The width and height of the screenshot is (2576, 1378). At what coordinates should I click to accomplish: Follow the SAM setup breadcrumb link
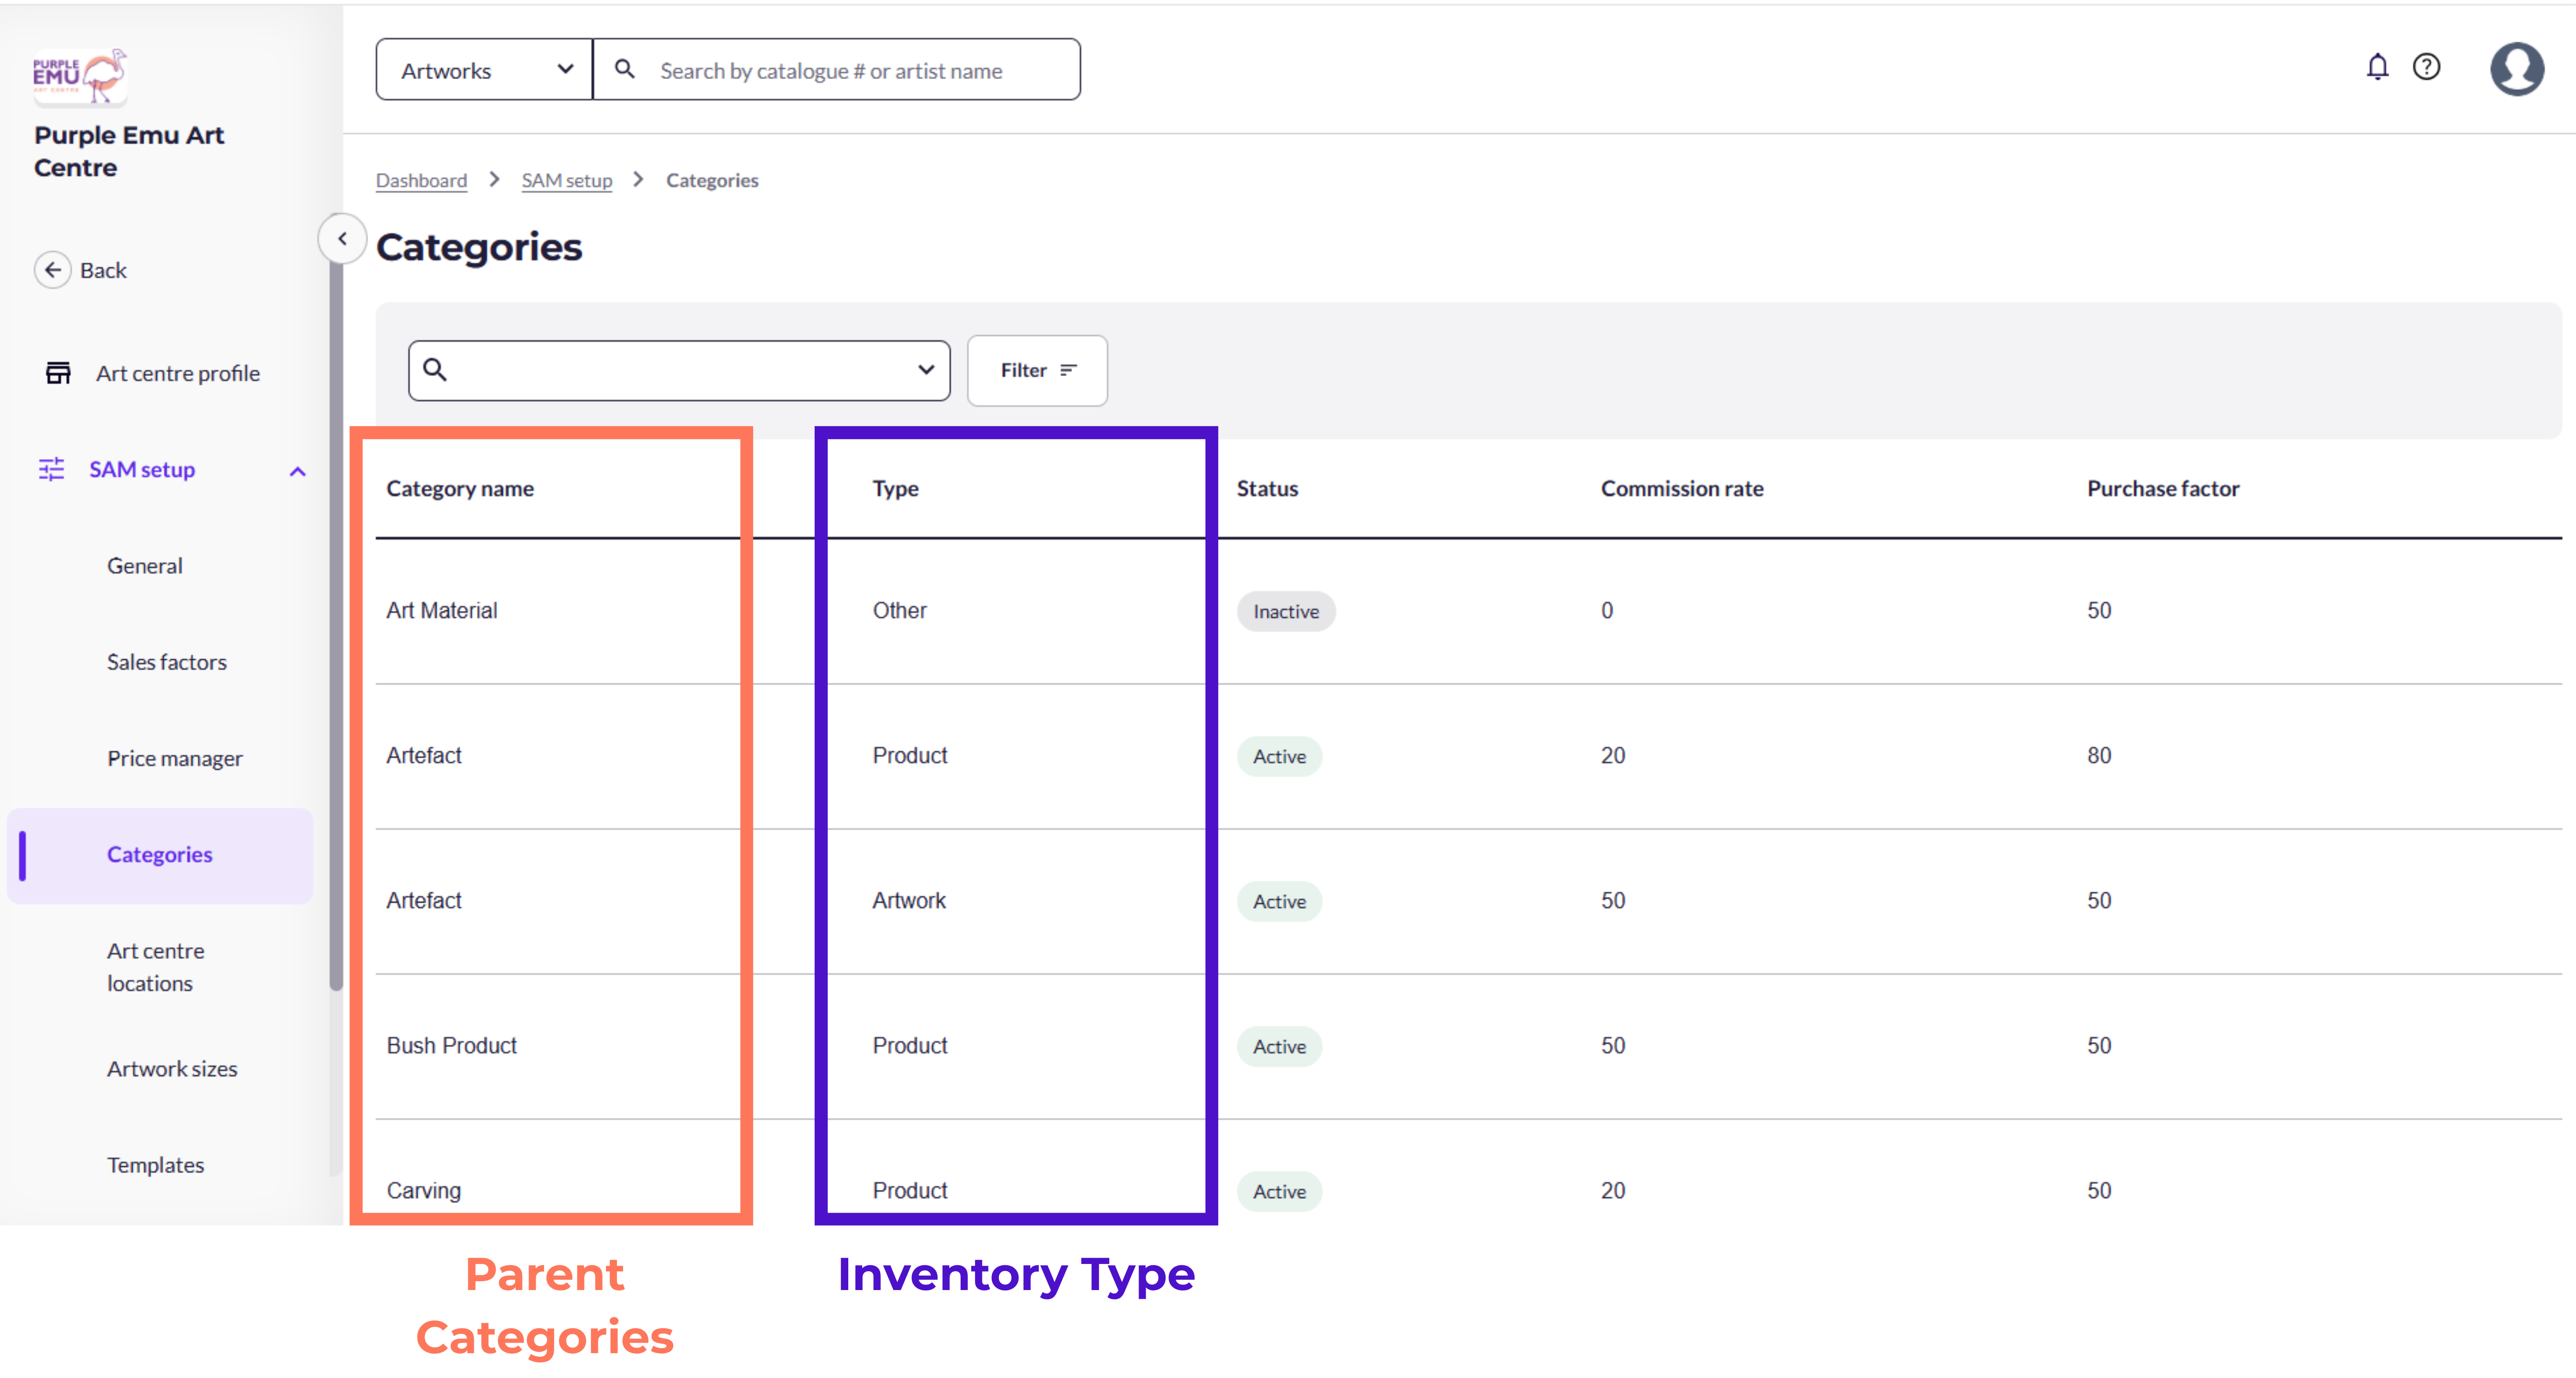(x=567, y=180)
